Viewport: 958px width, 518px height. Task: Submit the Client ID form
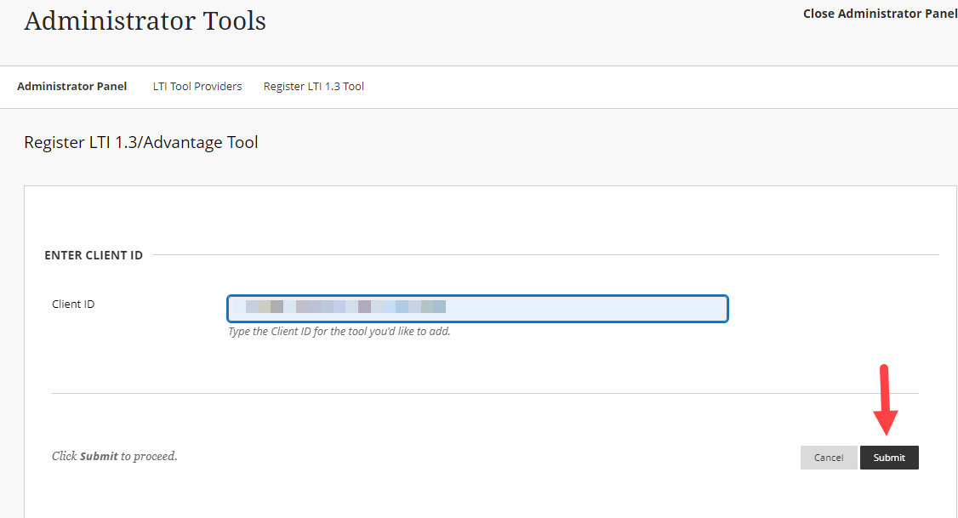889,458
